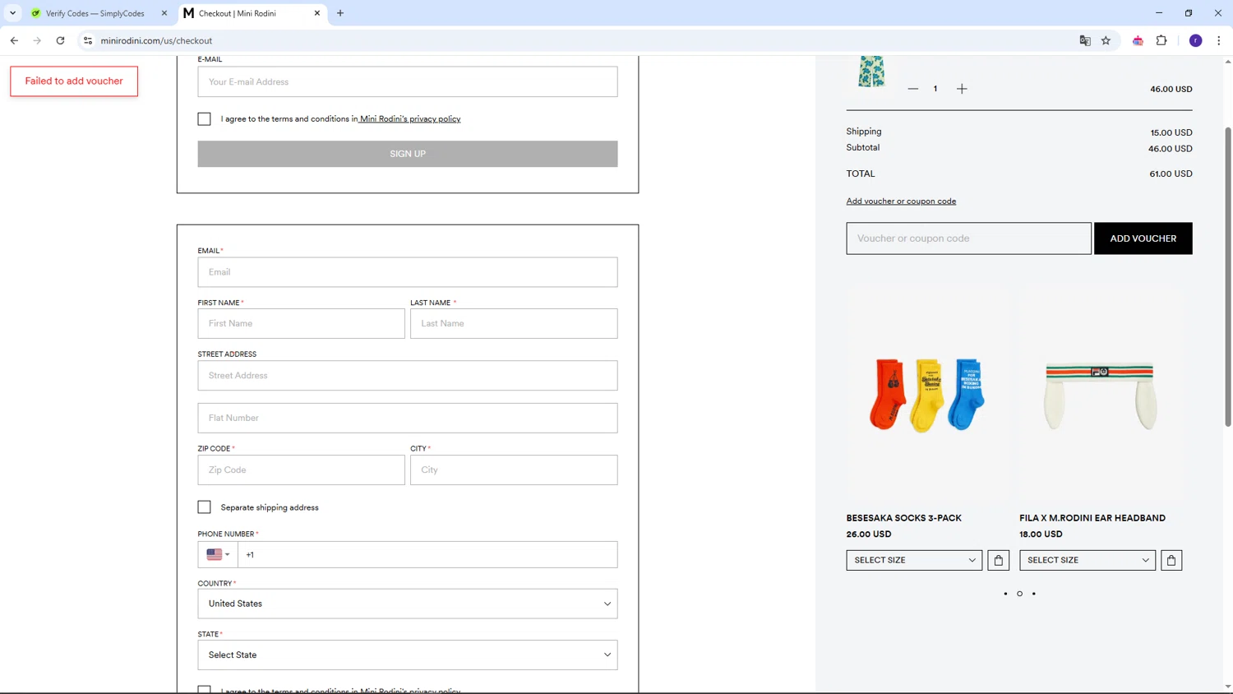Add Besesaka Socks 3-Pack to bag
The image size is (1233, 694).
(999, 560)
